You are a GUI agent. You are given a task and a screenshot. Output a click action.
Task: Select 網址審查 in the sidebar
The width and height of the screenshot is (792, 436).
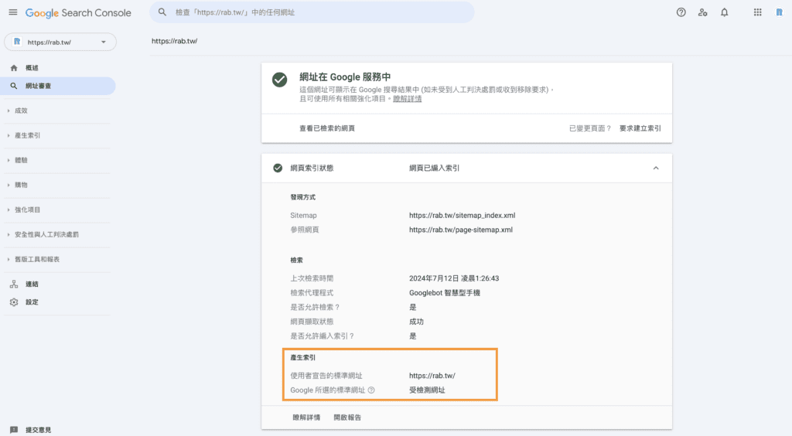(57, 86)
